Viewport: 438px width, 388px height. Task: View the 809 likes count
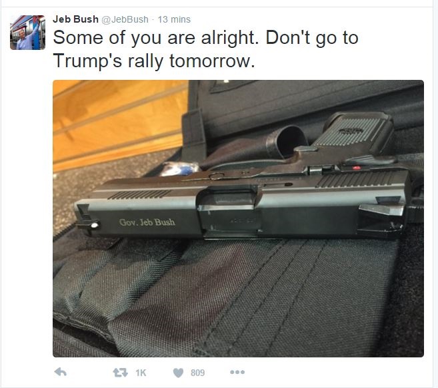click(x=198, y=373)
